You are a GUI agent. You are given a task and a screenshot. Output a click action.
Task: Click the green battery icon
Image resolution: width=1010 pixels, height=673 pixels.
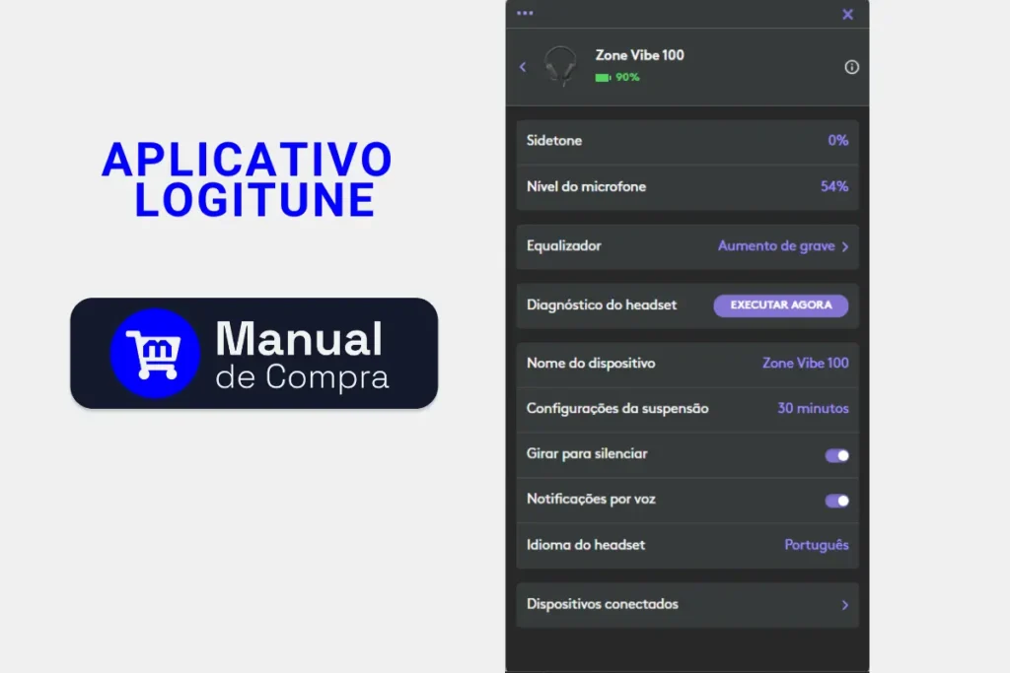(603, 77)
